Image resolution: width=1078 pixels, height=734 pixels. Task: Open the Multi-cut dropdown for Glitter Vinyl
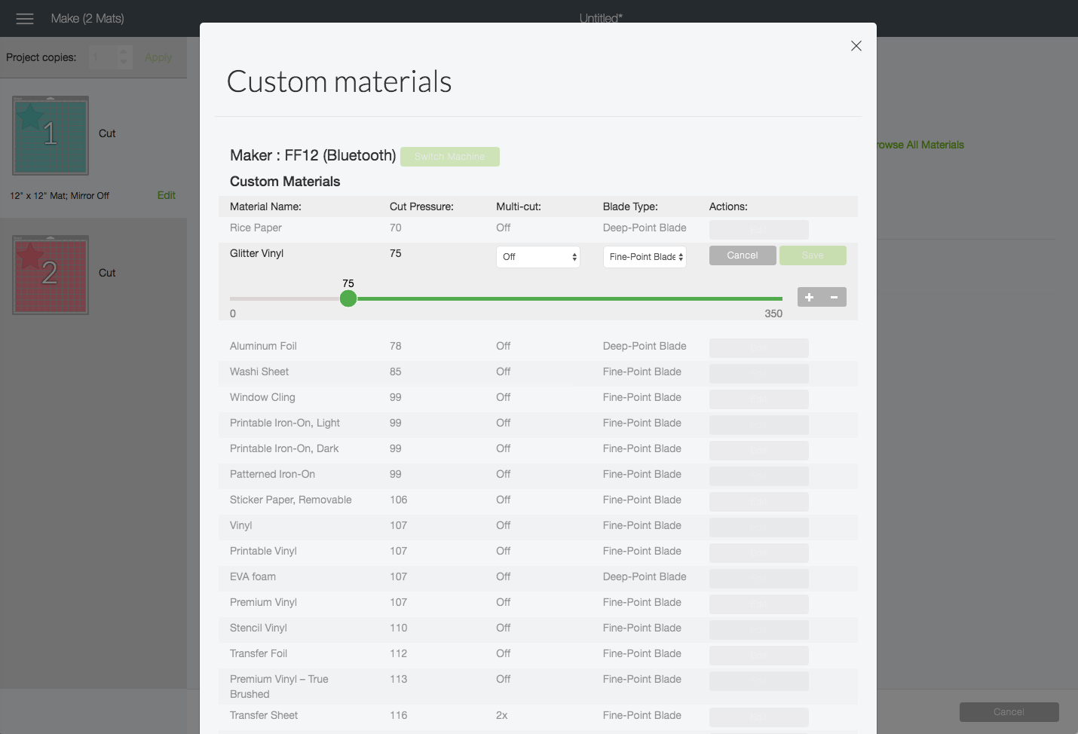coord(537,257)
